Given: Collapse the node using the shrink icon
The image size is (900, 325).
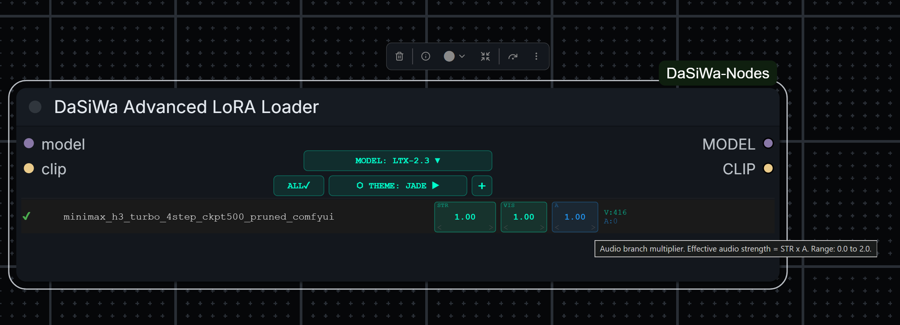Looking at the screenshot, I should pos(485,56).
